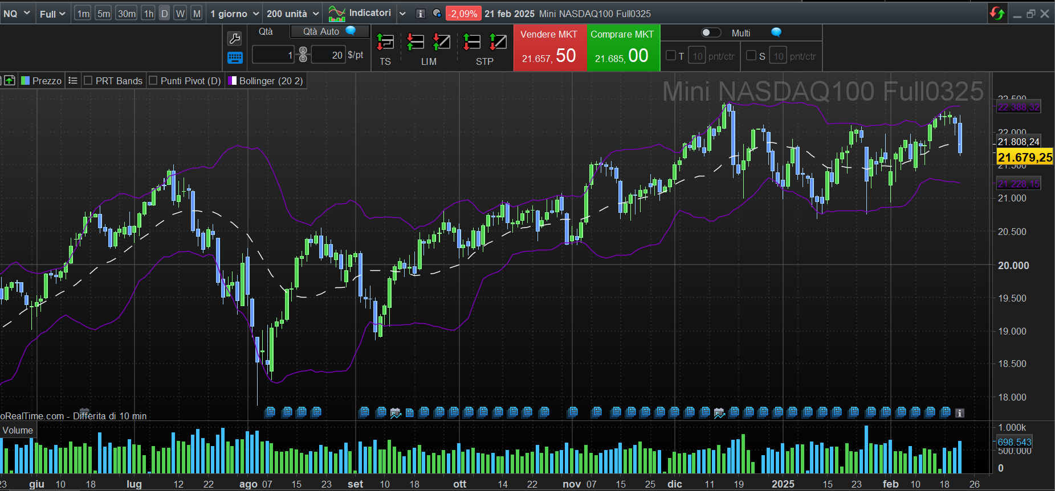Viewport: 1055px width, 491px height.
Task: Enable the Punti Pivot (D) checkbox
Action: (x=153, y=81)
